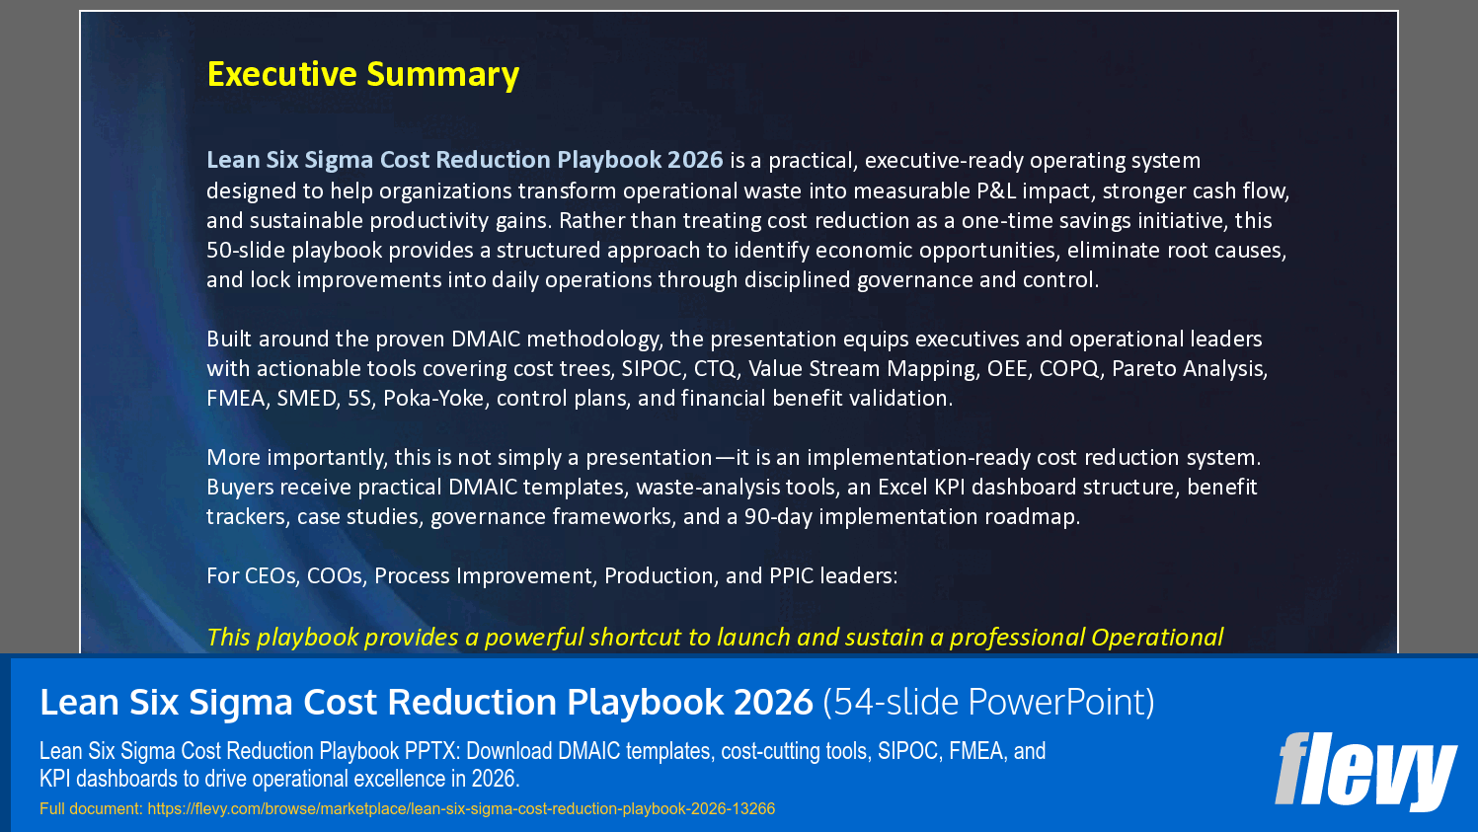
Task: Click the slide preview thumbnail
Action: click(x=739, y=333)
